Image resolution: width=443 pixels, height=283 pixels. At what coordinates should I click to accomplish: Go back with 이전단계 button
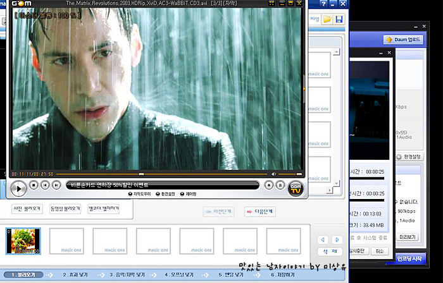(x=219, y=212)
